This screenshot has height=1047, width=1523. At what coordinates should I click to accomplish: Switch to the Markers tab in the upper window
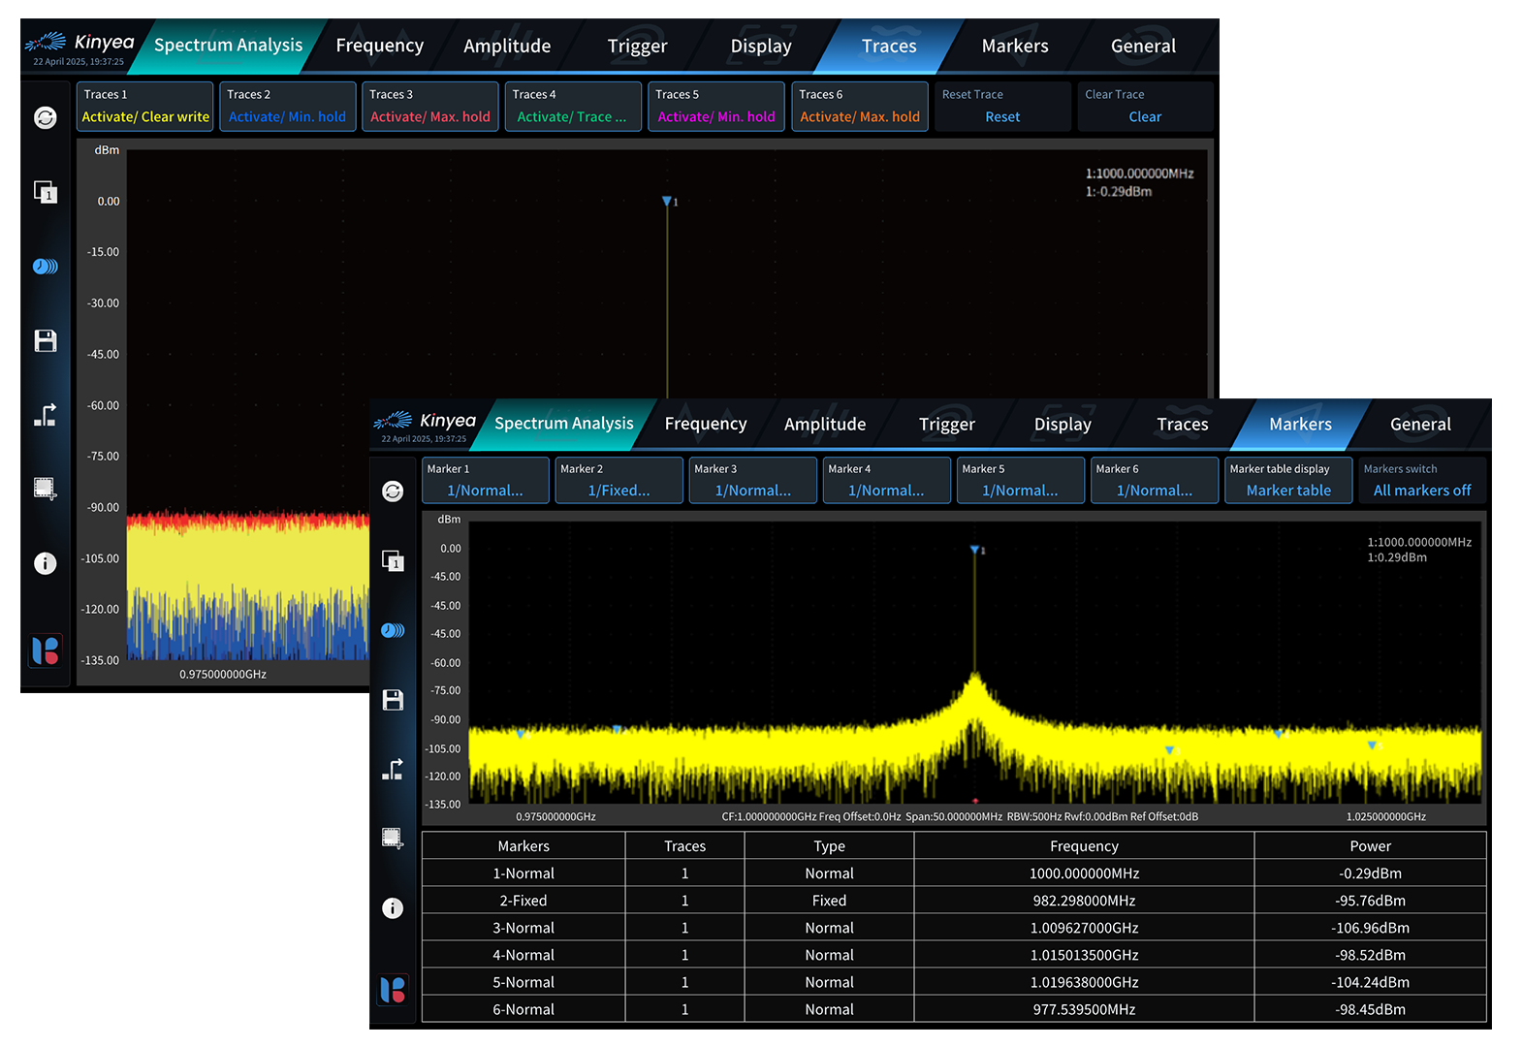1014,46
